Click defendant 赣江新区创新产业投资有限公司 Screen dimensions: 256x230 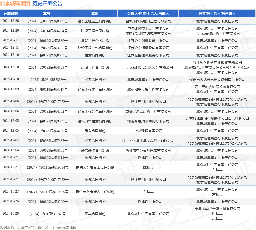[x=217, y=62]
